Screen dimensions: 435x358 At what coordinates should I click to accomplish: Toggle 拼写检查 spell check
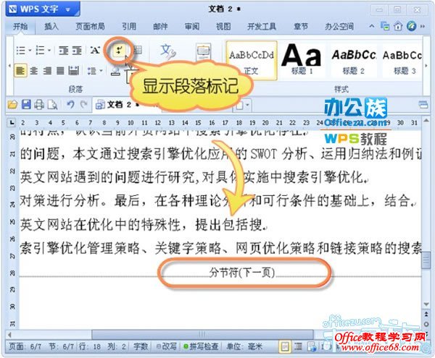201,346
